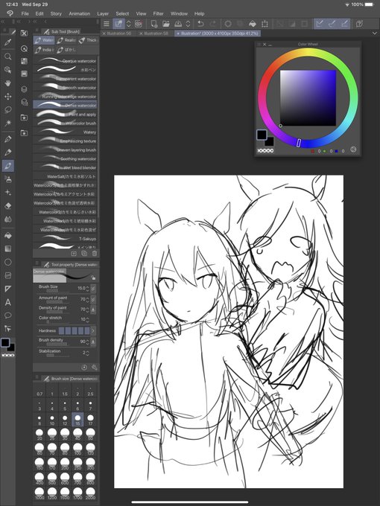380x506 pixels.
Task: Toggle Density of paint pressure dynamics button
Action: coord(93,309)
